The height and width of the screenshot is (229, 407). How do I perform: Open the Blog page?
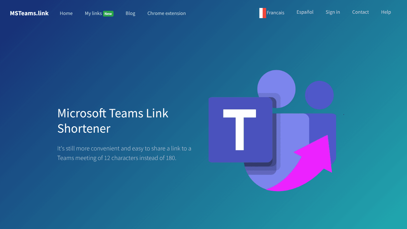[130, 13]
